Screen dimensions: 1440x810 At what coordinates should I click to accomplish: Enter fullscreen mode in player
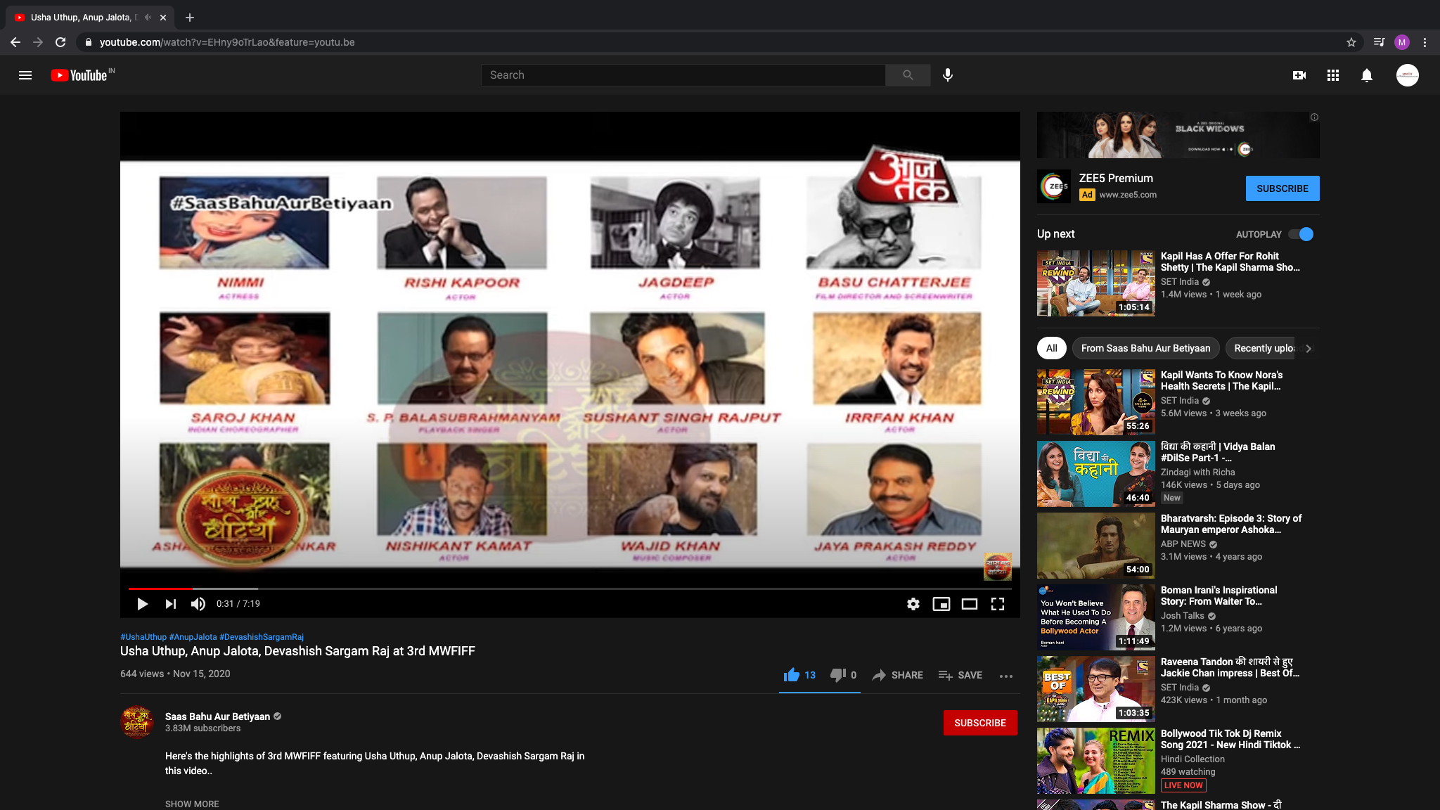coord(998,604)
